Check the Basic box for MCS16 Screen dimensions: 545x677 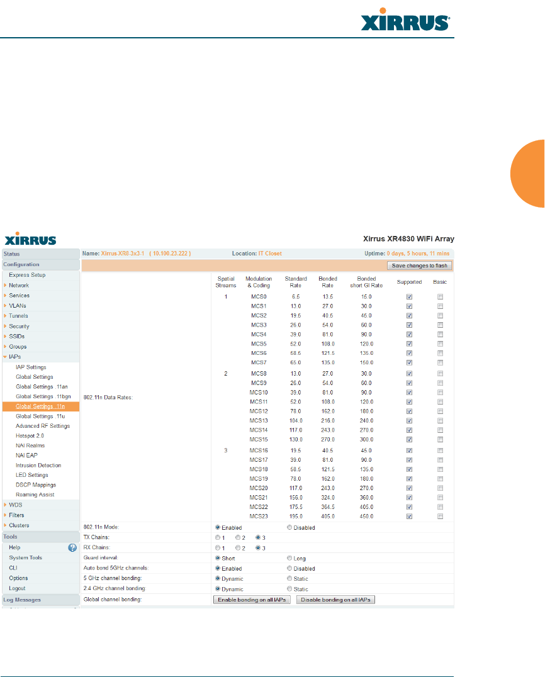[440, 450]
